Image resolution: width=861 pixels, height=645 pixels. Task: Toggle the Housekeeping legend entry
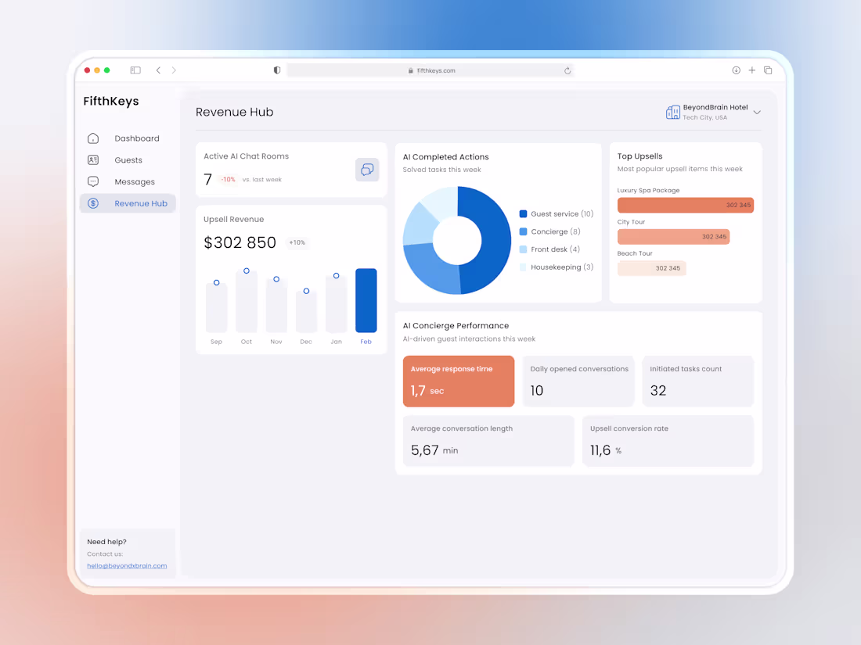click(558, 267)
